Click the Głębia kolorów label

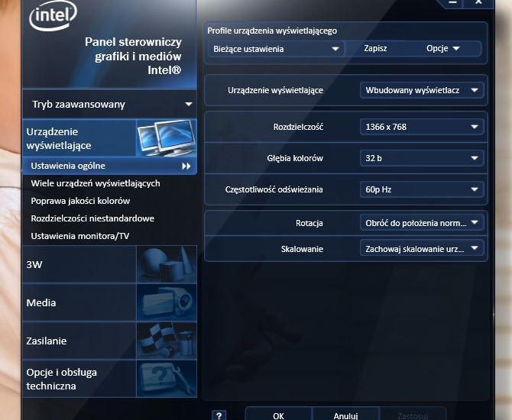295,158
